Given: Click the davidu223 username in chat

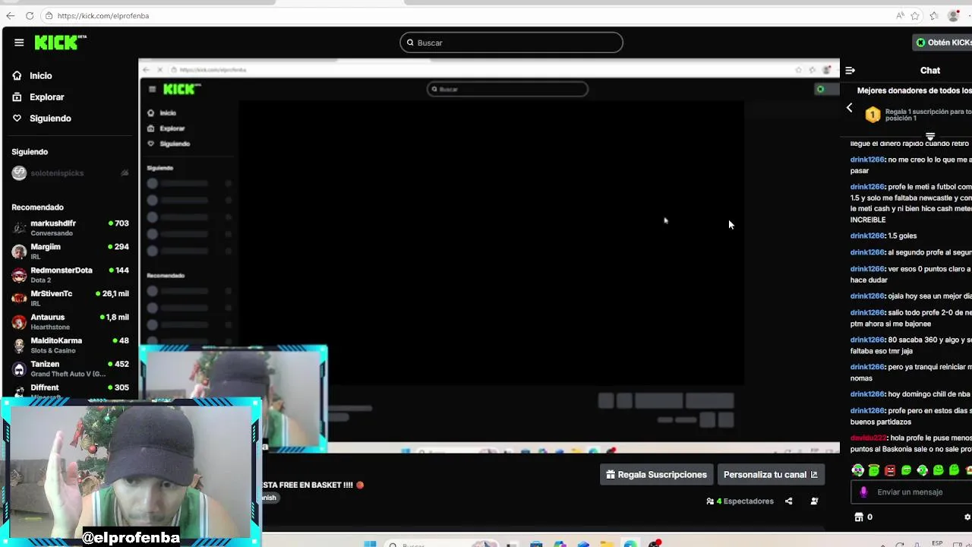Looking at the screenshot, I should click(x=868, y=438).
